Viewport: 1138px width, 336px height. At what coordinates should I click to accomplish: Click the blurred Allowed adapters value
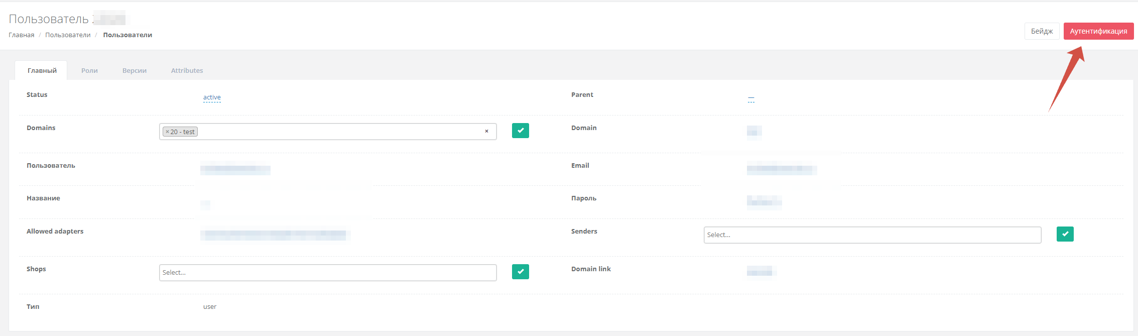pyautogui.click(x=275, y=235)
